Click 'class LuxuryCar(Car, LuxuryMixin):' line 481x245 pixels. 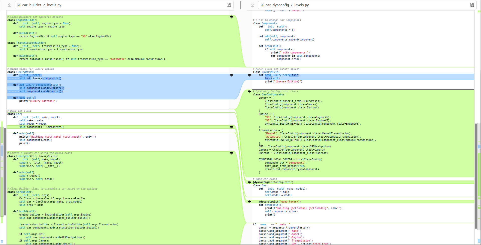[33, 156]
